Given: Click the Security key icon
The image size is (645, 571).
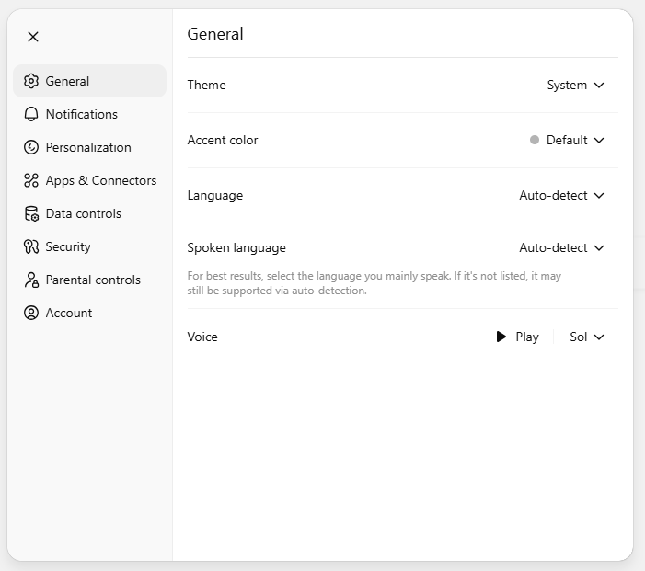Looking at the screenshot, I should (x=31, y=246).
